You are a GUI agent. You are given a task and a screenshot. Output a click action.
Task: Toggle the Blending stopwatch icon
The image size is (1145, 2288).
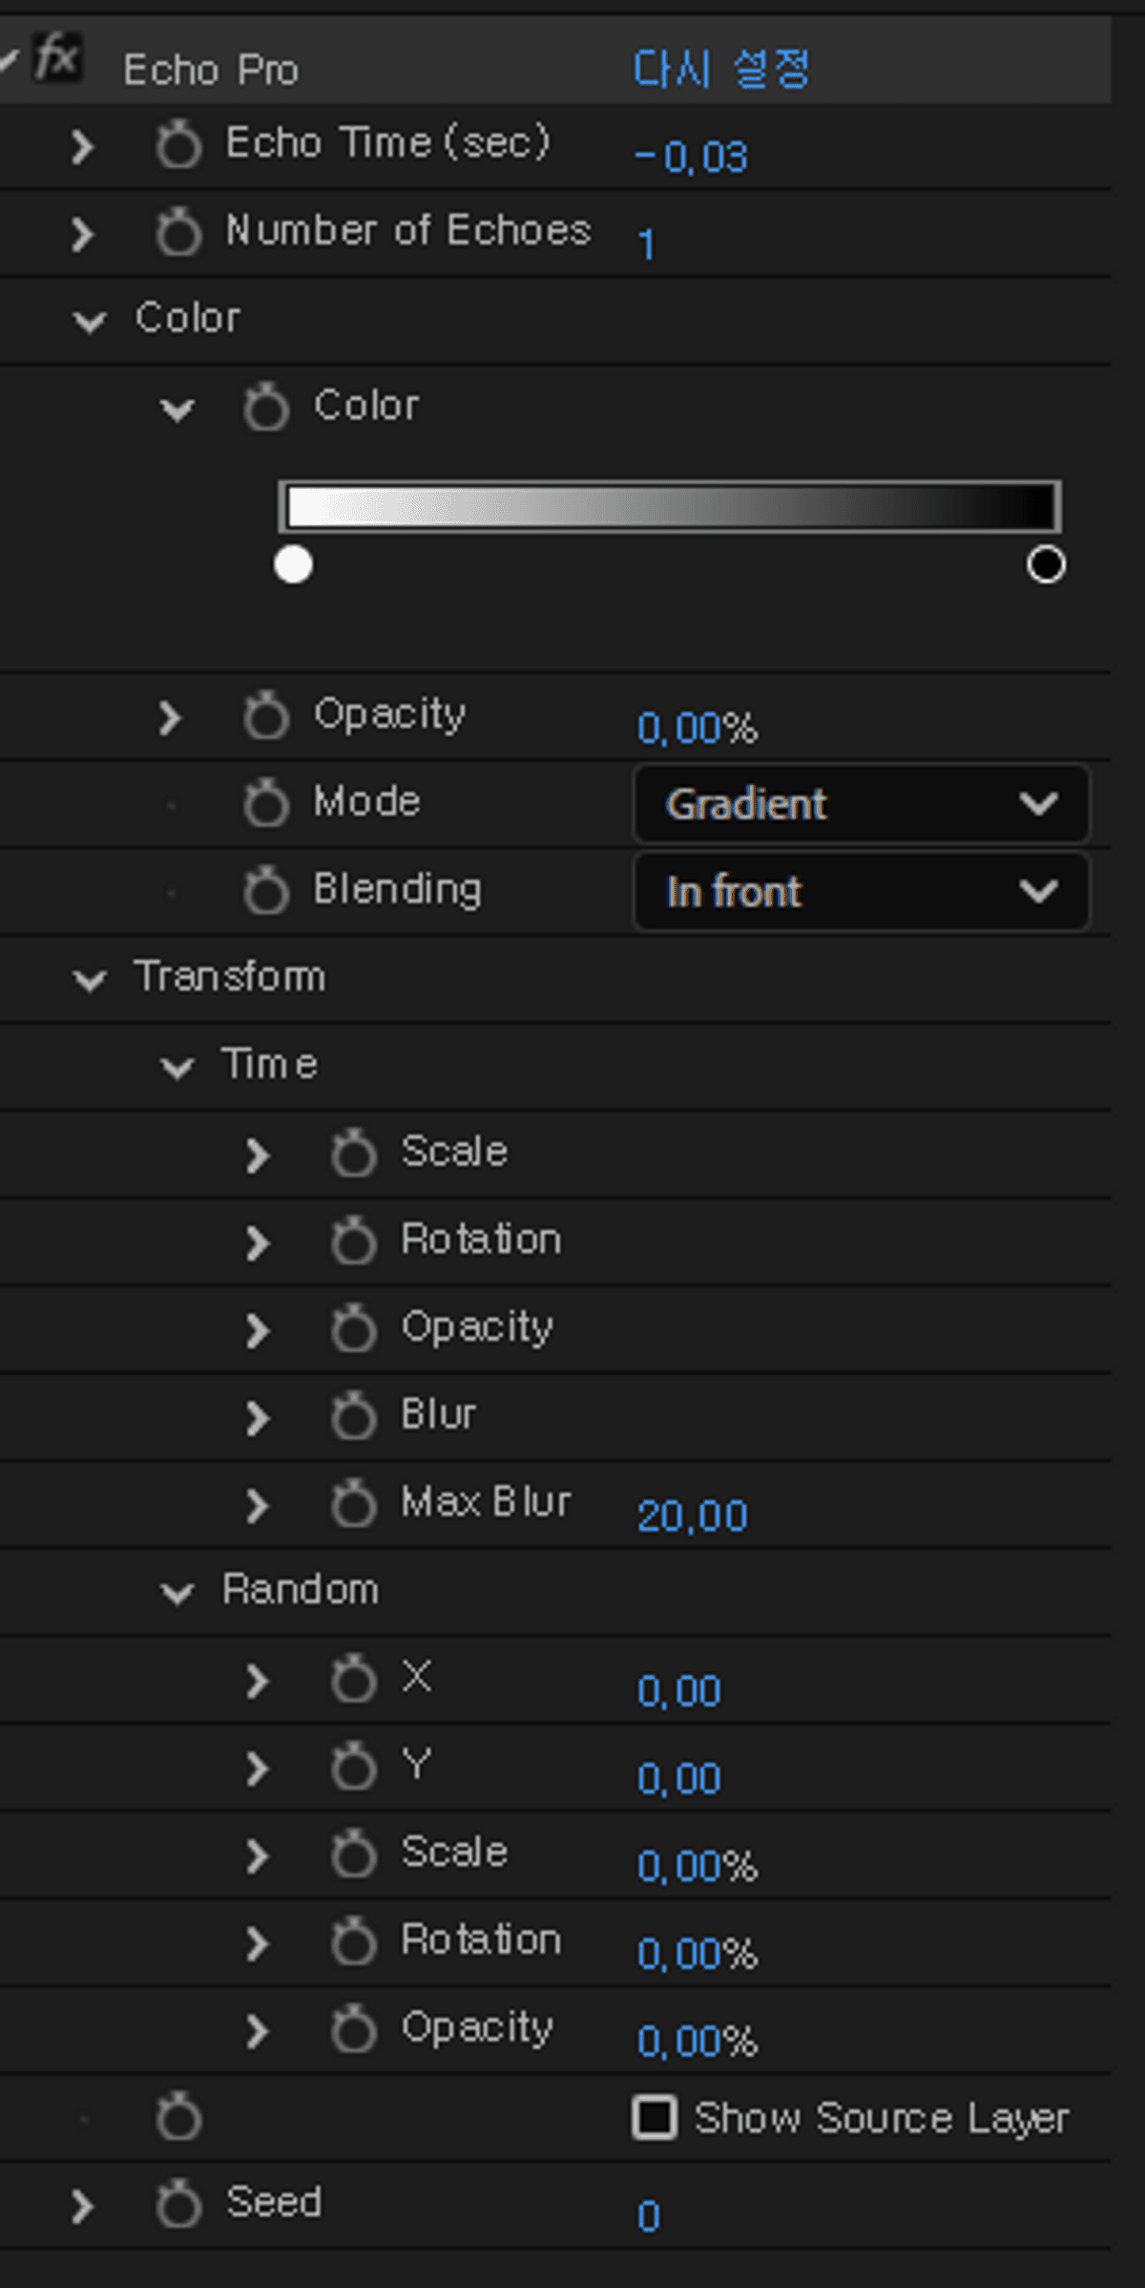pos(265,892)
